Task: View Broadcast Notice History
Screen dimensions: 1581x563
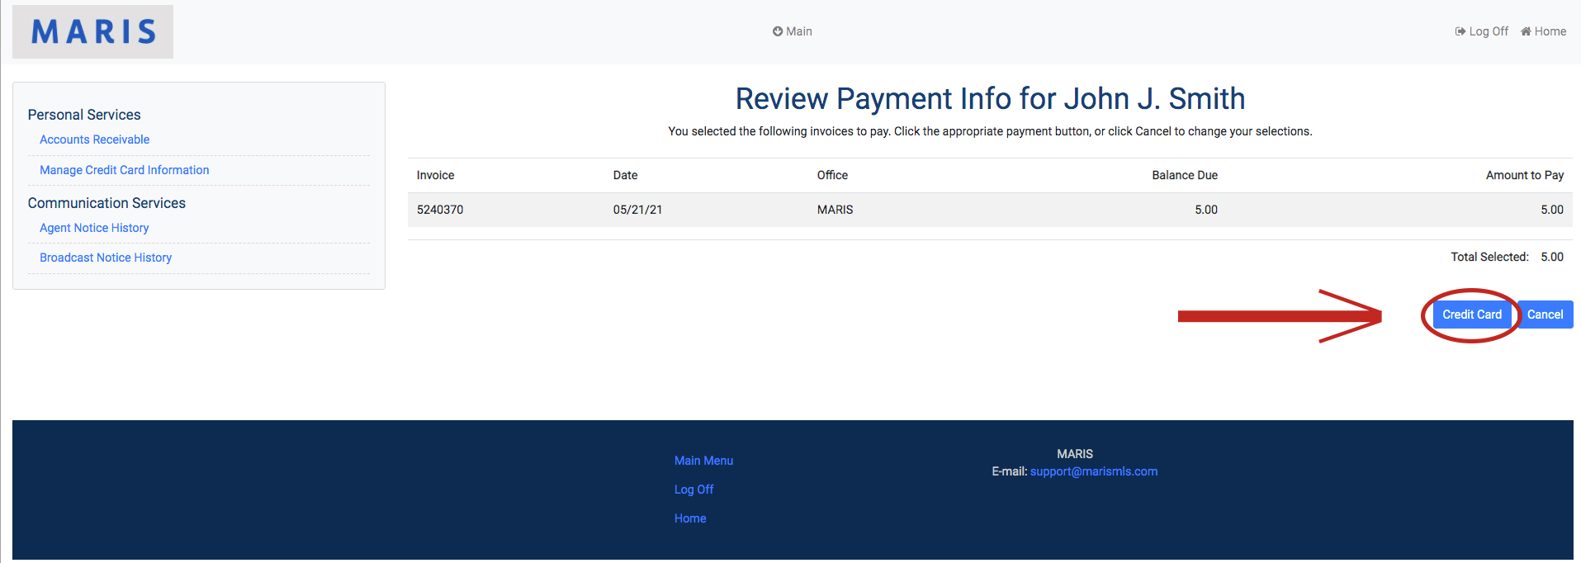Action: [106, 258]
